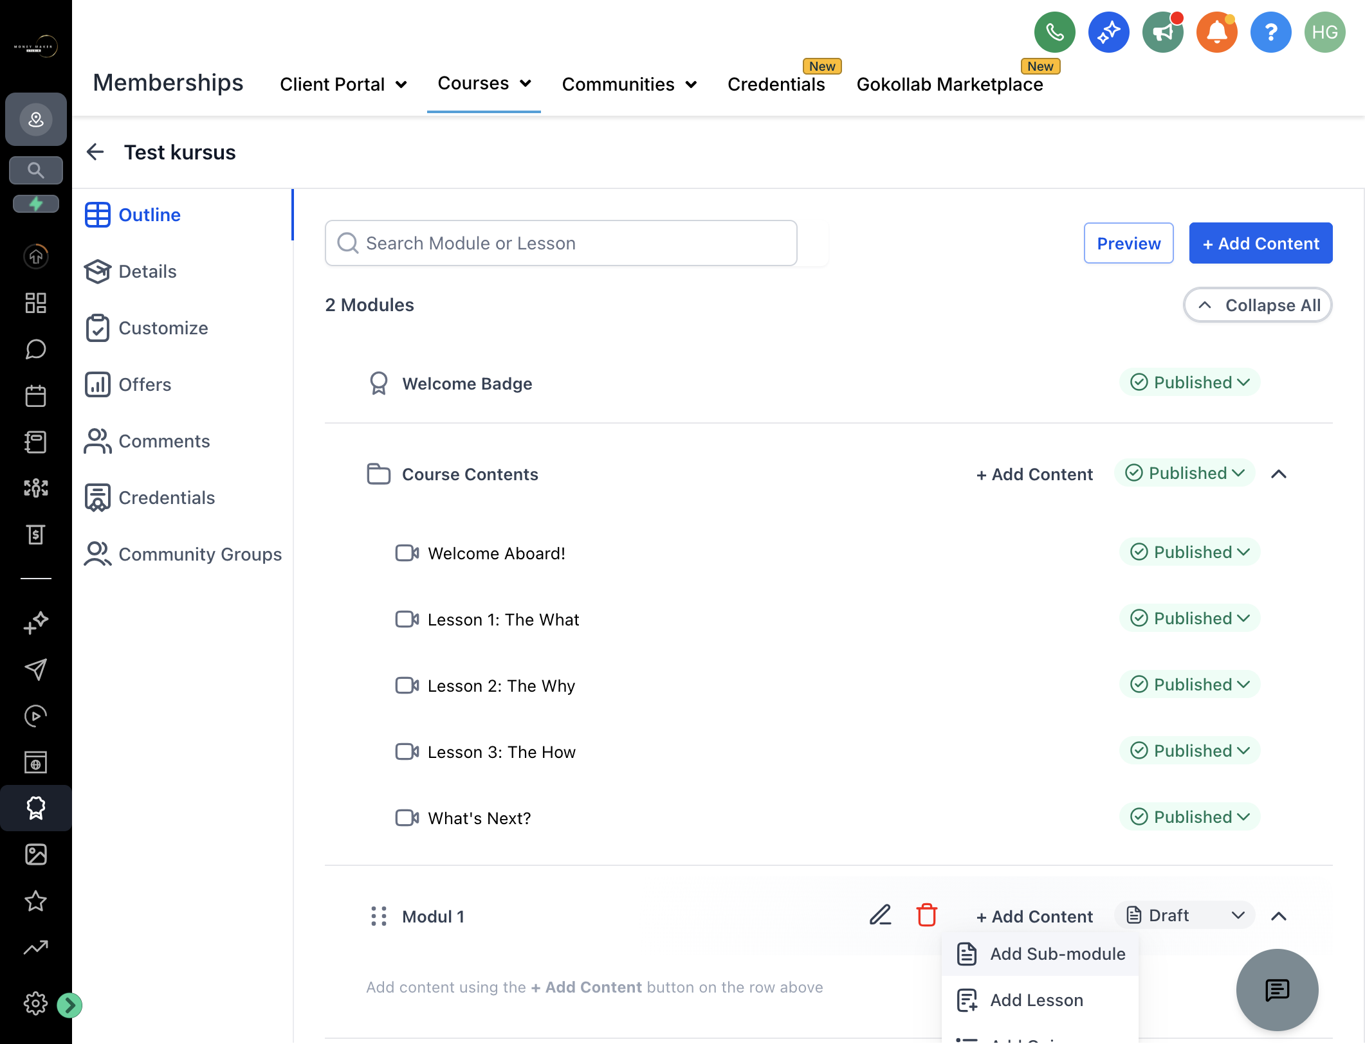Click the Memberships badge icon in the sidebar

pyautogui.click(x=36, y=808)
